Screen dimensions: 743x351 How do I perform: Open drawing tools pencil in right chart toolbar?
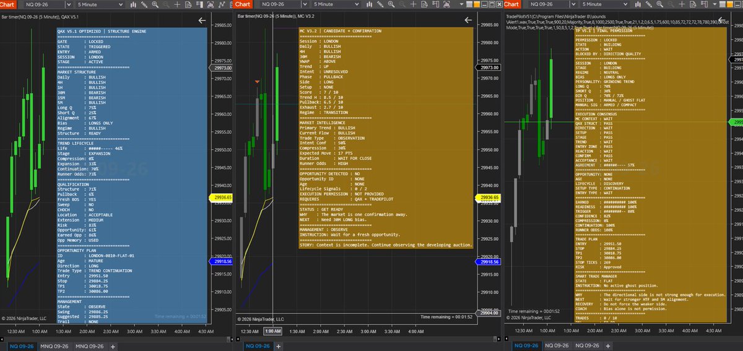point(648,4)
